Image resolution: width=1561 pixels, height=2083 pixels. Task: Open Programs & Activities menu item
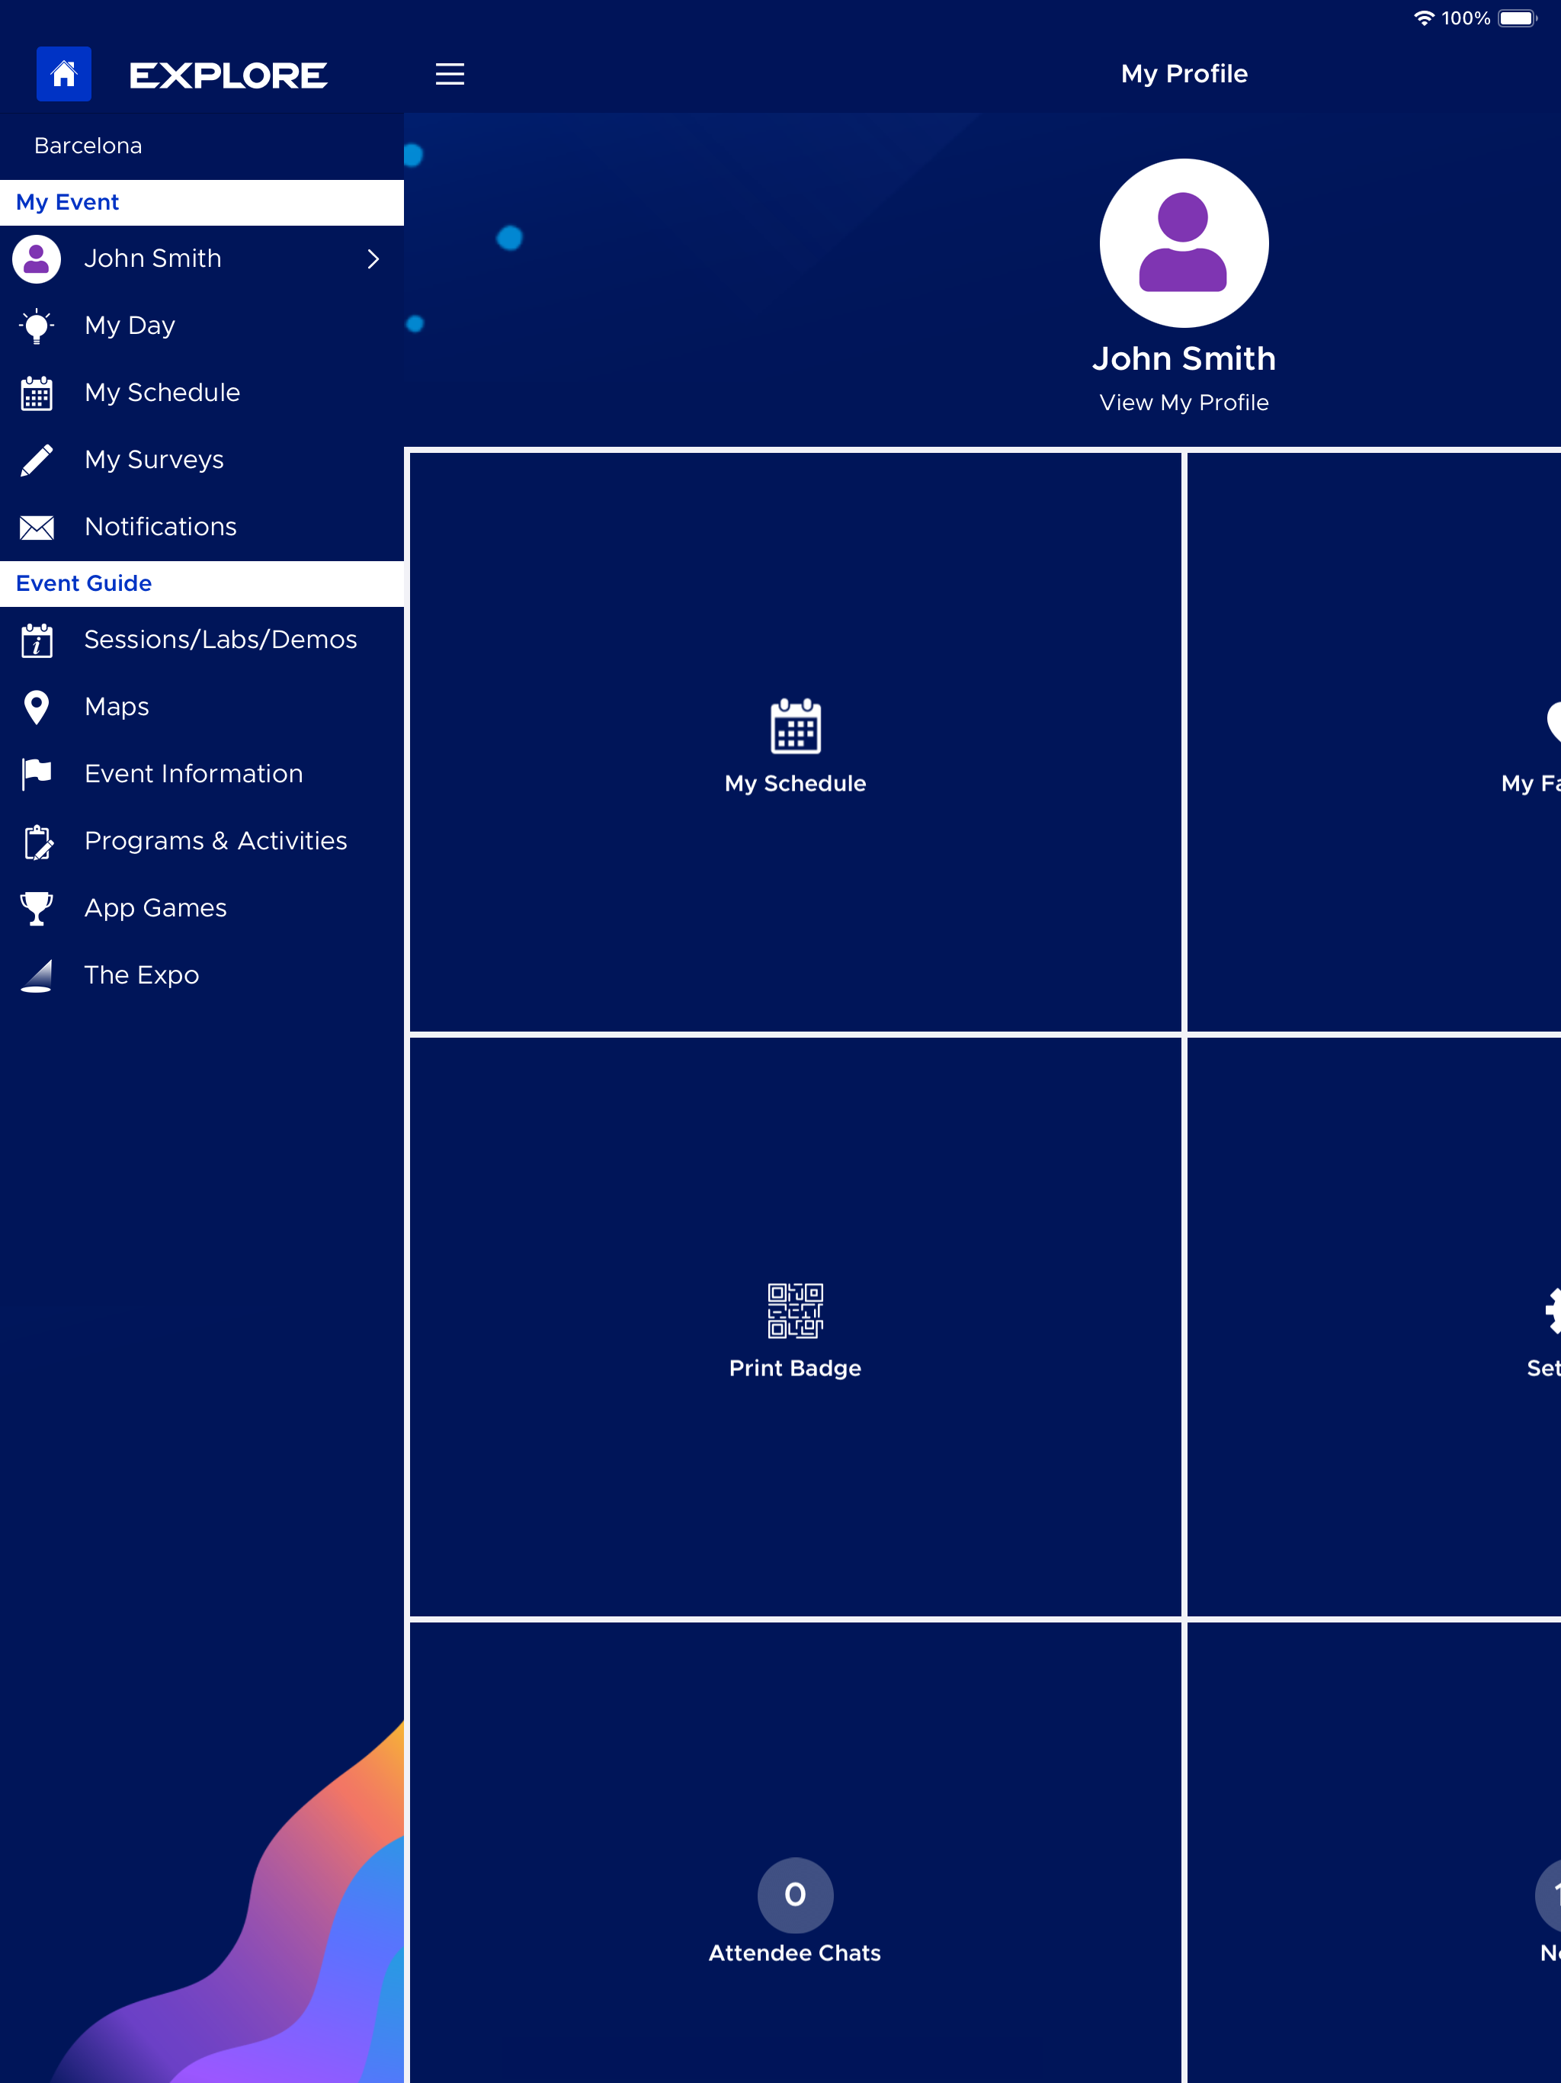(x=201, y=842)
